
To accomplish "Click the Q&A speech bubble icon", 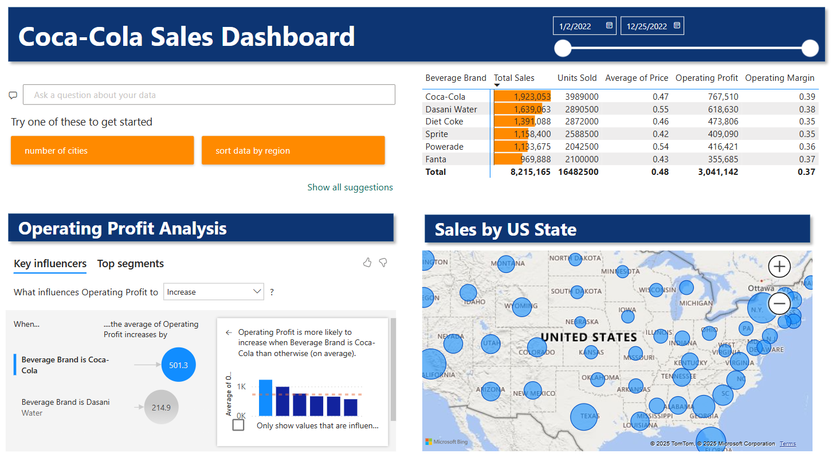I will [x=13, y=95].
